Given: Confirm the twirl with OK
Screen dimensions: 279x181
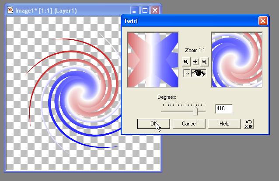Looking at the screenshot, I should click(x=153, y=124).
